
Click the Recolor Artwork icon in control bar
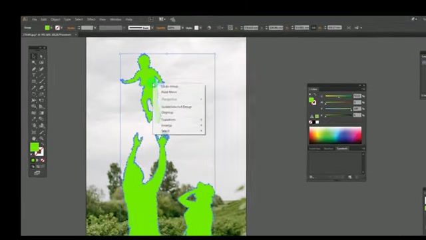[x=209, y=28]
